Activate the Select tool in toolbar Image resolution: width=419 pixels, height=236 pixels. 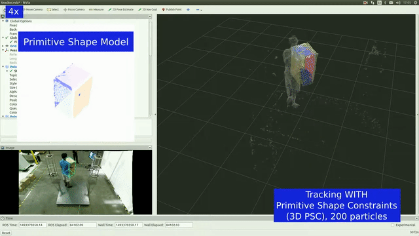(x=53, y=10)
